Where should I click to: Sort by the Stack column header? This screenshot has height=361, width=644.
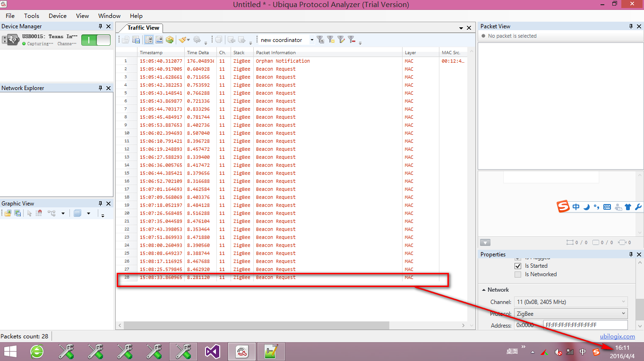242,53
